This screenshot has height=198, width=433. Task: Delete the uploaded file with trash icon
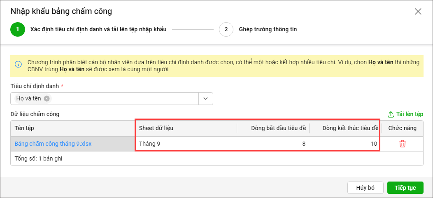pos(403,144)
